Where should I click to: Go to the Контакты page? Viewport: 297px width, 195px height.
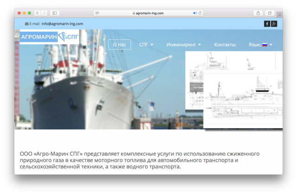tap(225, 44)
